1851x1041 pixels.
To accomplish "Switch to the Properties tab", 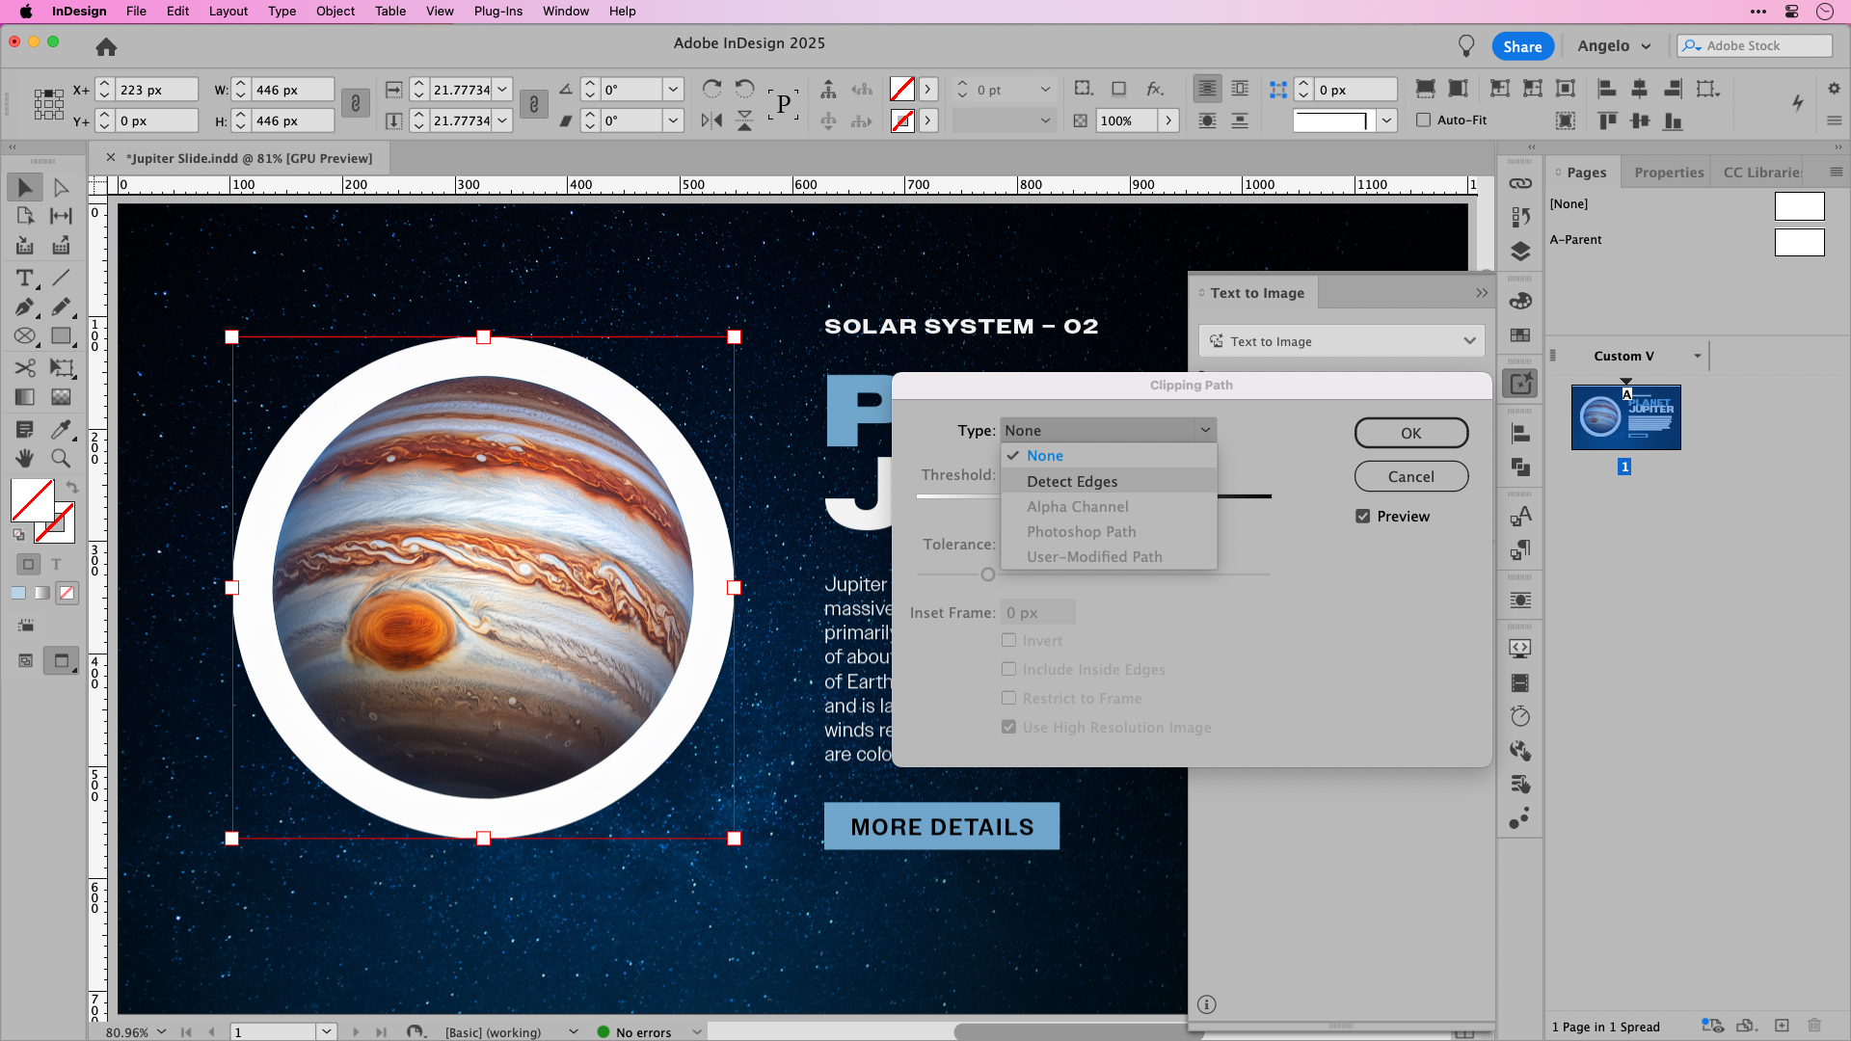I will tap(1669, 172).
